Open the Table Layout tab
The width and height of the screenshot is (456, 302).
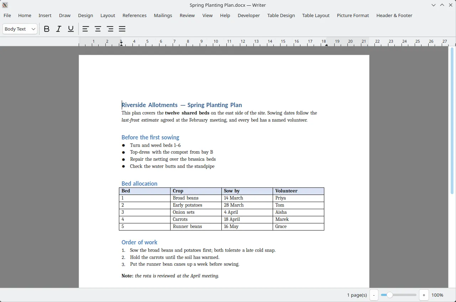click(x=316, y=16)
